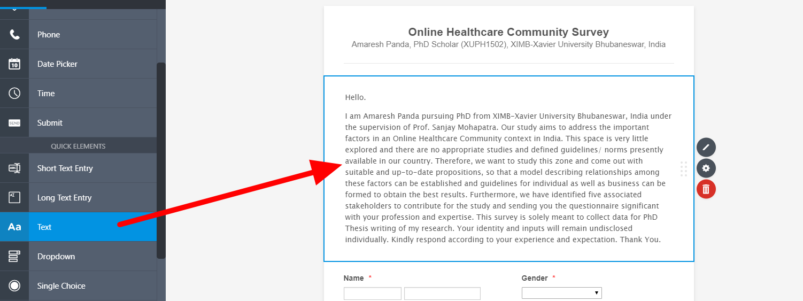Viewport: 803px width, 301px height.
Task: Click the Time clock icon
Action: click(14, 94)
